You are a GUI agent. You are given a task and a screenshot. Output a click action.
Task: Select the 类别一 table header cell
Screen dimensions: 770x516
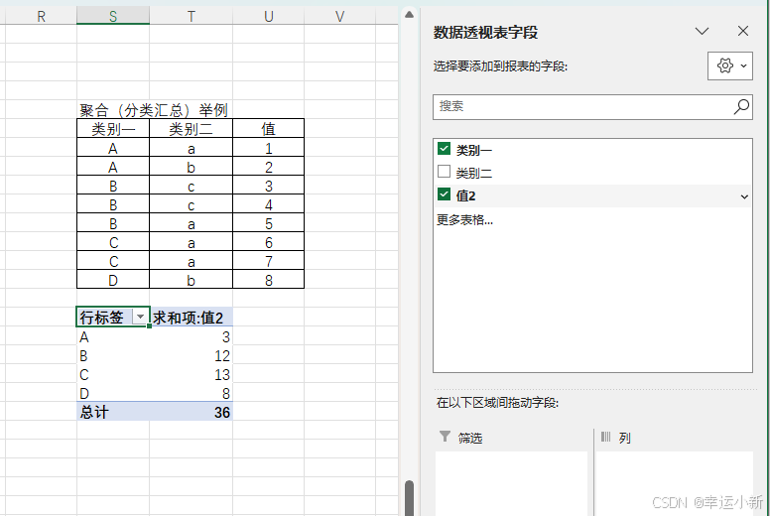coord(113,129)
